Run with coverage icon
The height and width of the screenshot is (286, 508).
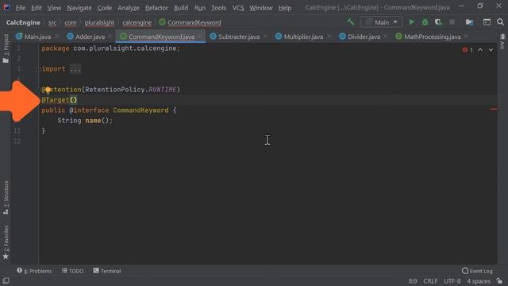click(438, 22)
